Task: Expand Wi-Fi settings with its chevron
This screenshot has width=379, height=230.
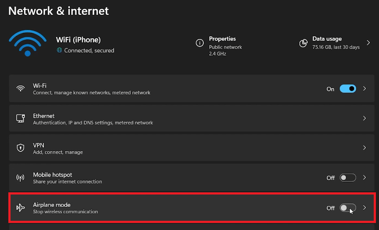Action: (x=364, y=88)
